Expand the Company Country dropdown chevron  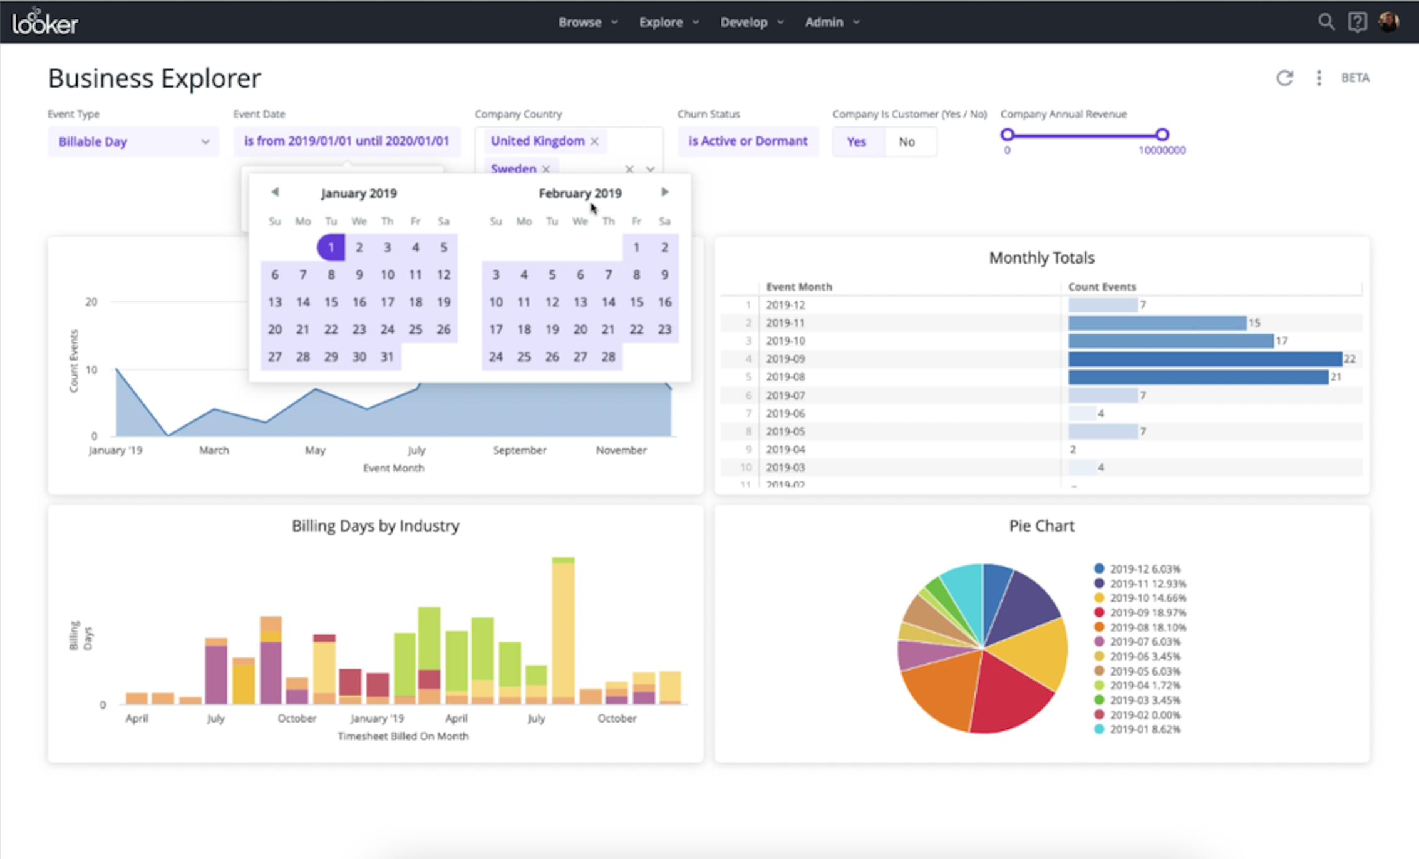click(651, 169)
